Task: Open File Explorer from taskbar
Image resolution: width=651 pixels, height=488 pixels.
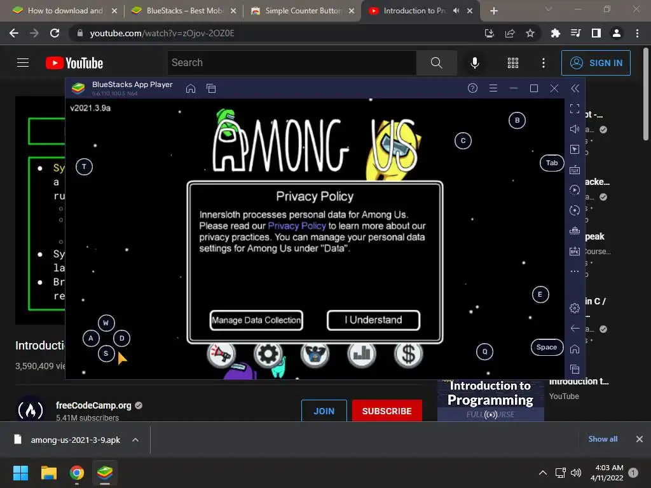Action: click(x=48, y=473)
